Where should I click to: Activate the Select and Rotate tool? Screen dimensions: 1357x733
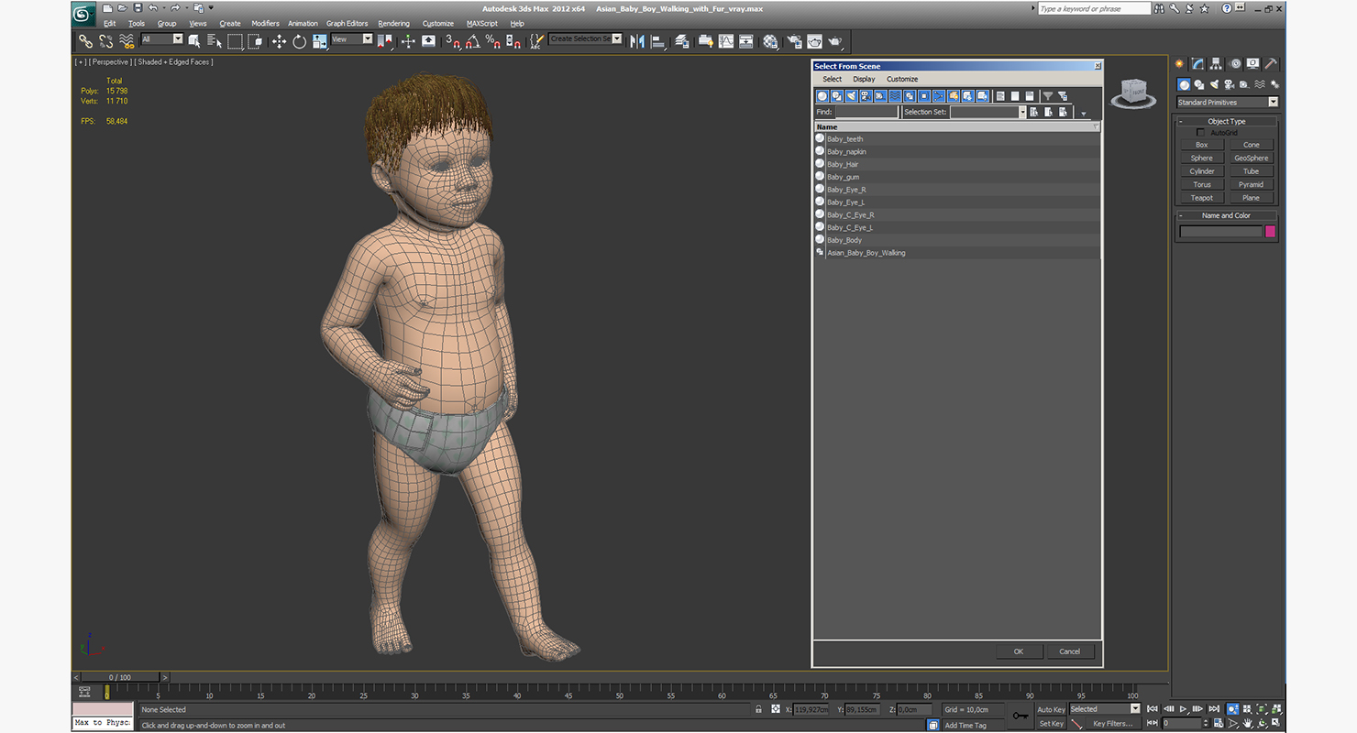(x=299, y=41)
